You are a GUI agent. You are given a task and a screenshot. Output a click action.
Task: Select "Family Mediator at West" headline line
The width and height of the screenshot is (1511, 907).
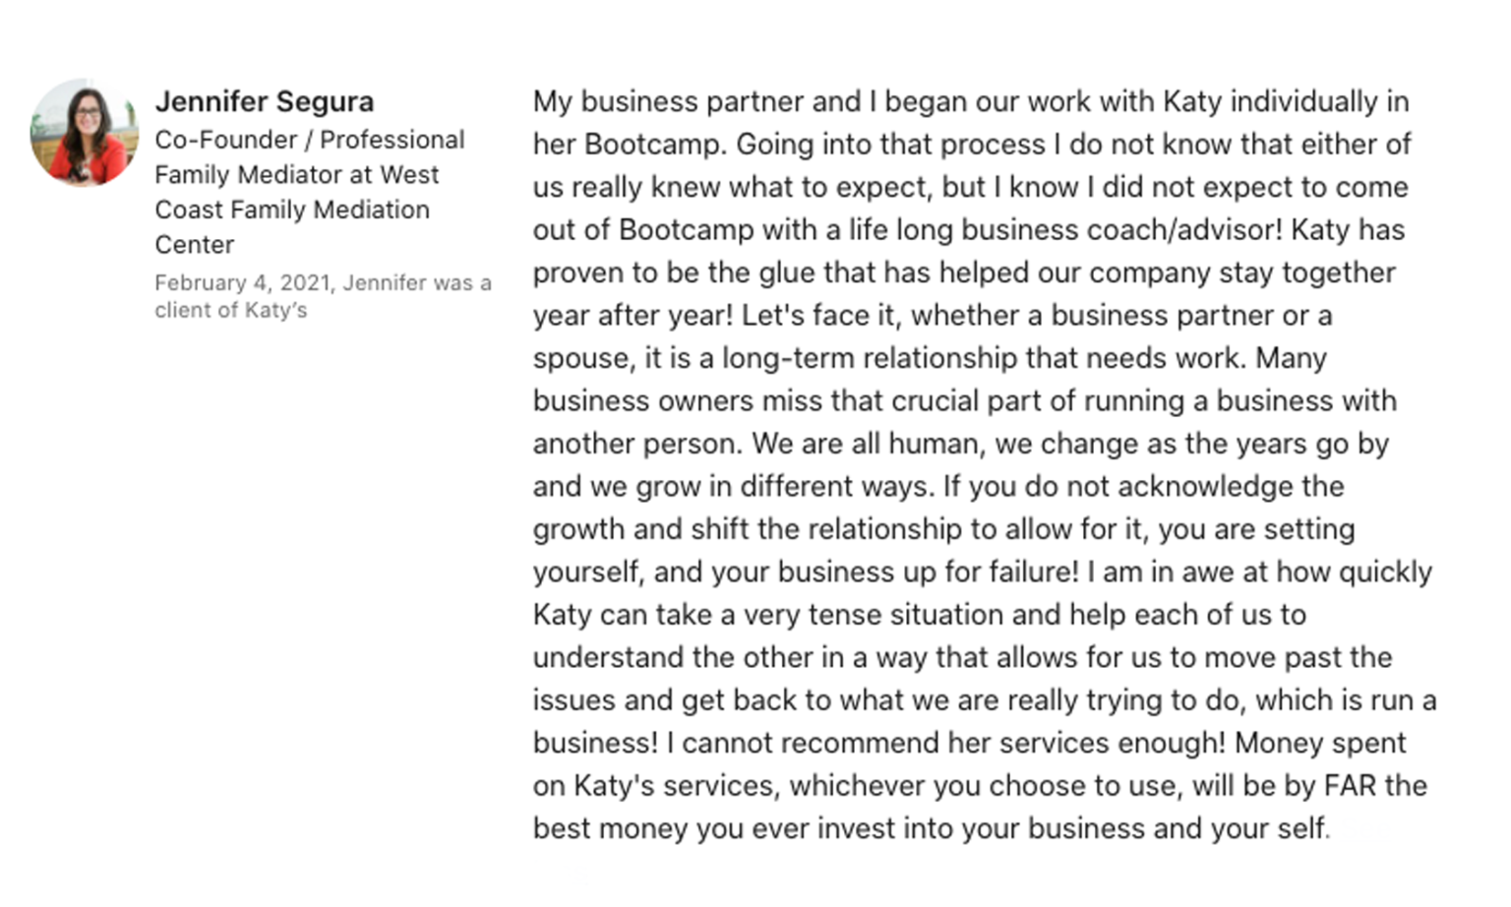(296, 175)
